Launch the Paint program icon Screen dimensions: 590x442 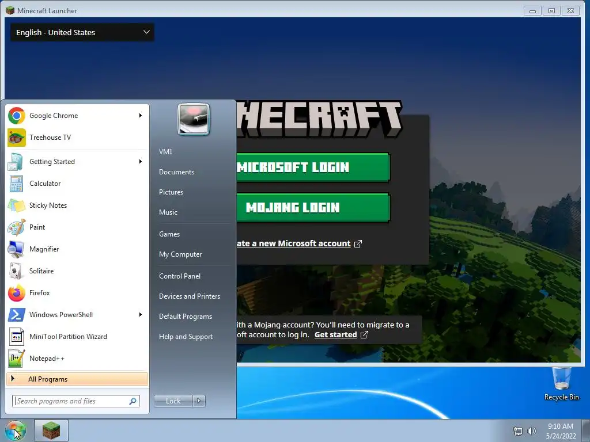coord(17,227)
